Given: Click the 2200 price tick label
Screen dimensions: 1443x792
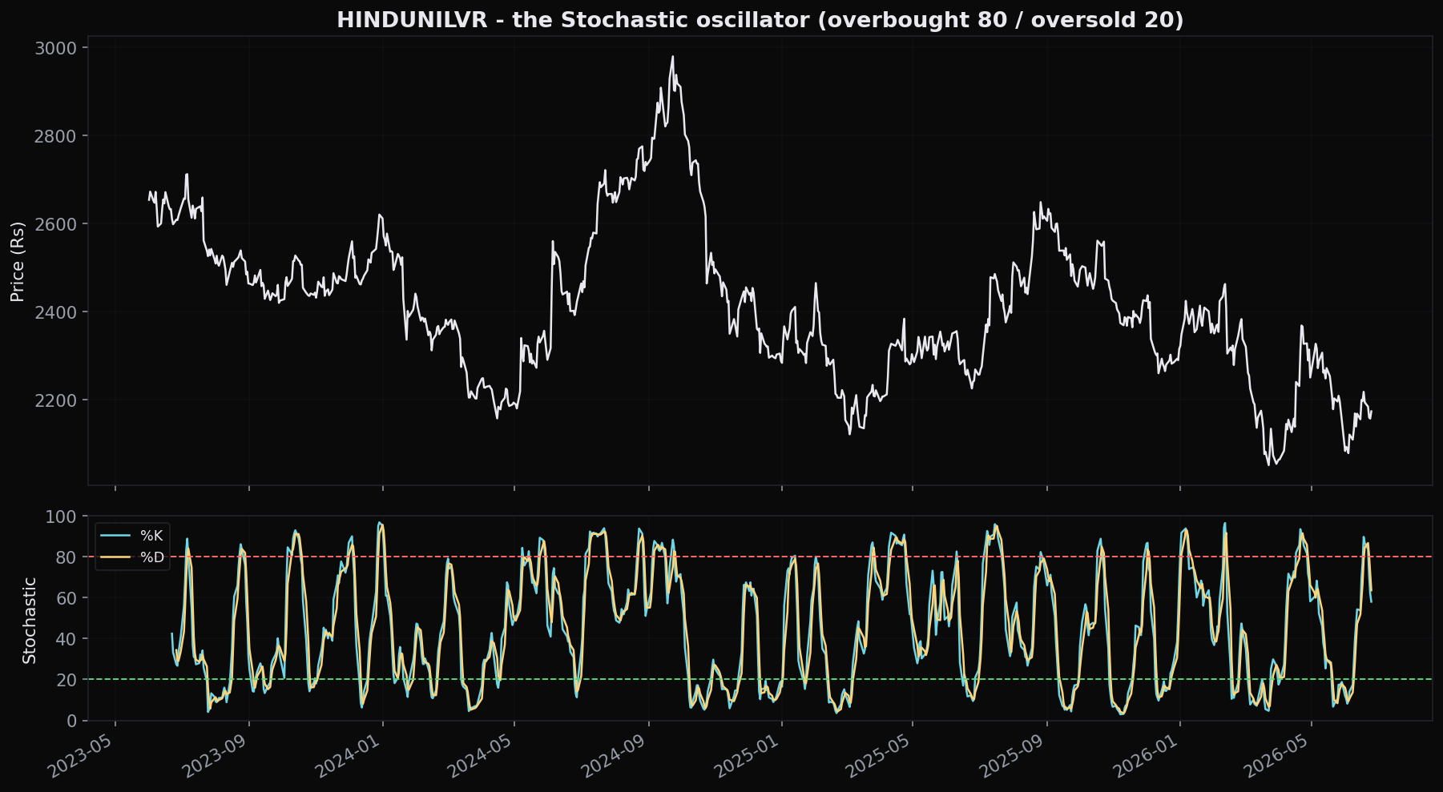Looking at the screenshot, I should point(56,400).
